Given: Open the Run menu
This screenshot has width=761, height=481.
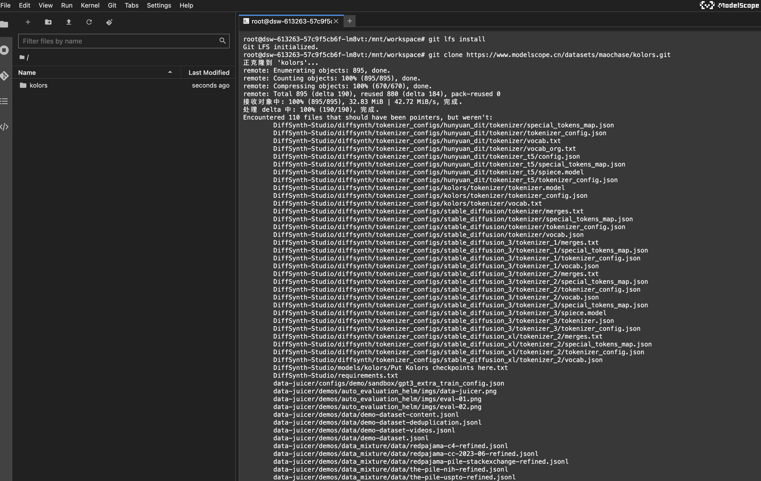Looking at the screenshot, I should [67, 5].
